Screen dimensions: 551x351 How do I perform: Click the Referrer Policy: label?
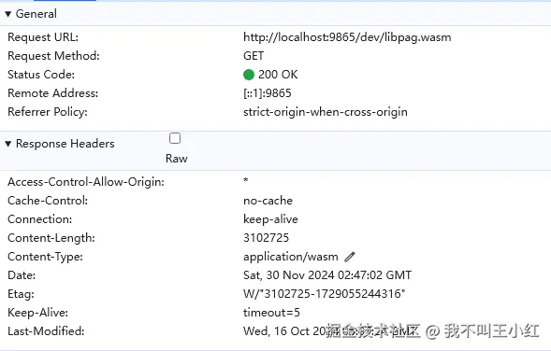coord(48,112)
